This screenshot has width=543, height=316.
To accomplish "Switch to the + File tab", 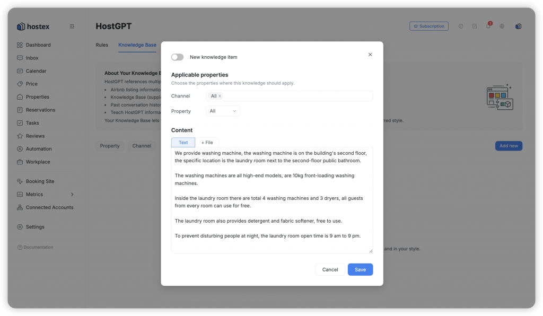I will coord(207,143).
